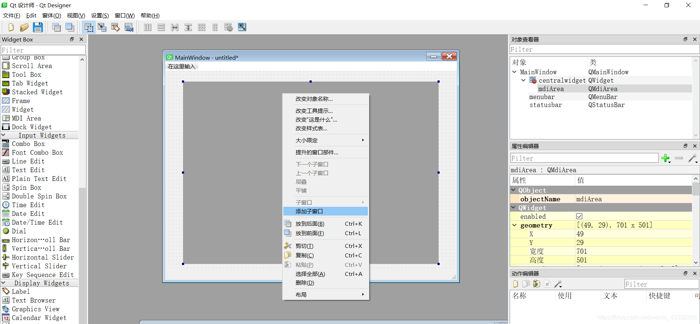Click the objectName value mdiArea
The width and height of the screenshot is (700, 324).
634,199
